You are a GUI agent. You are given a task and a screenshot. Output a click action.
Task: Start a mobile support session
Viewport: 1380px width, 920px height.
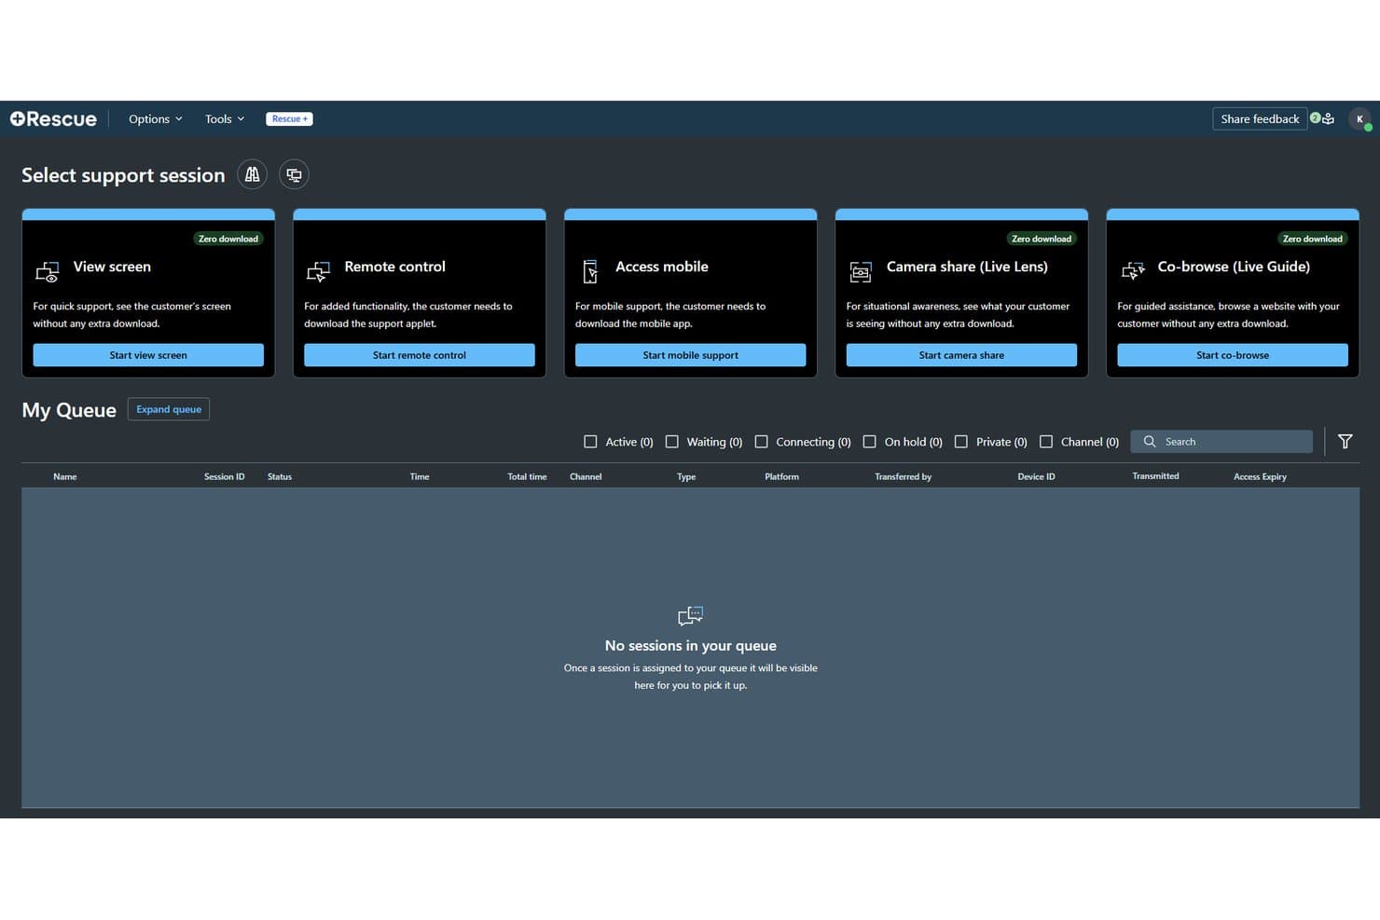(x=690, y=355)
